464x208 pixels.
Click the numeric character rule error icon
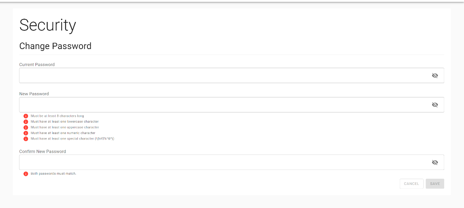26,133
